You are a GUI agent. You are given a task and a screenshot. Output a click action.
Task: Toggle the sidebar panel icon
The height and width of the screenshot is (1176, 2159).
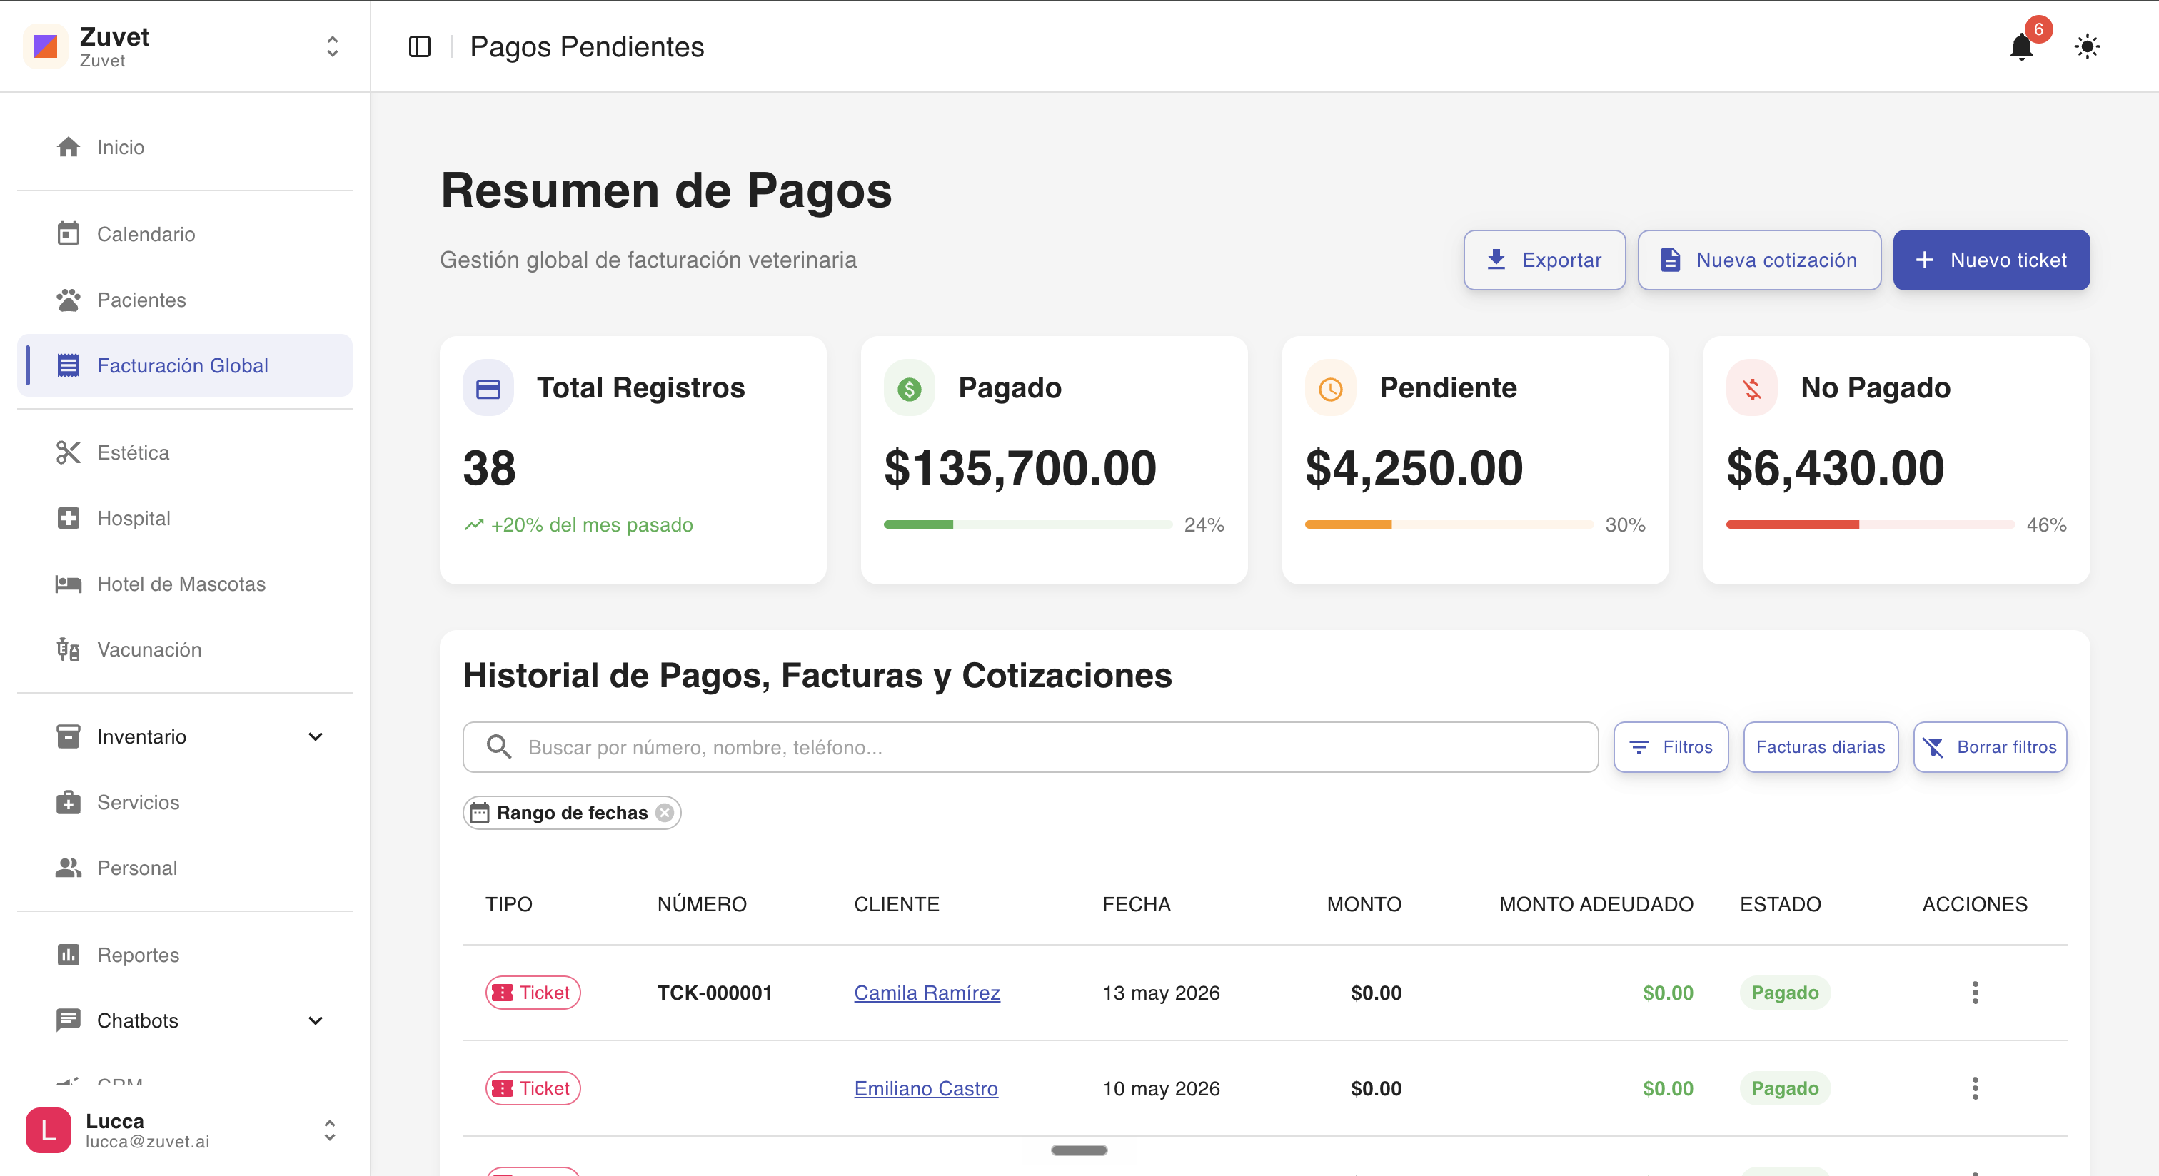[419, 47]
